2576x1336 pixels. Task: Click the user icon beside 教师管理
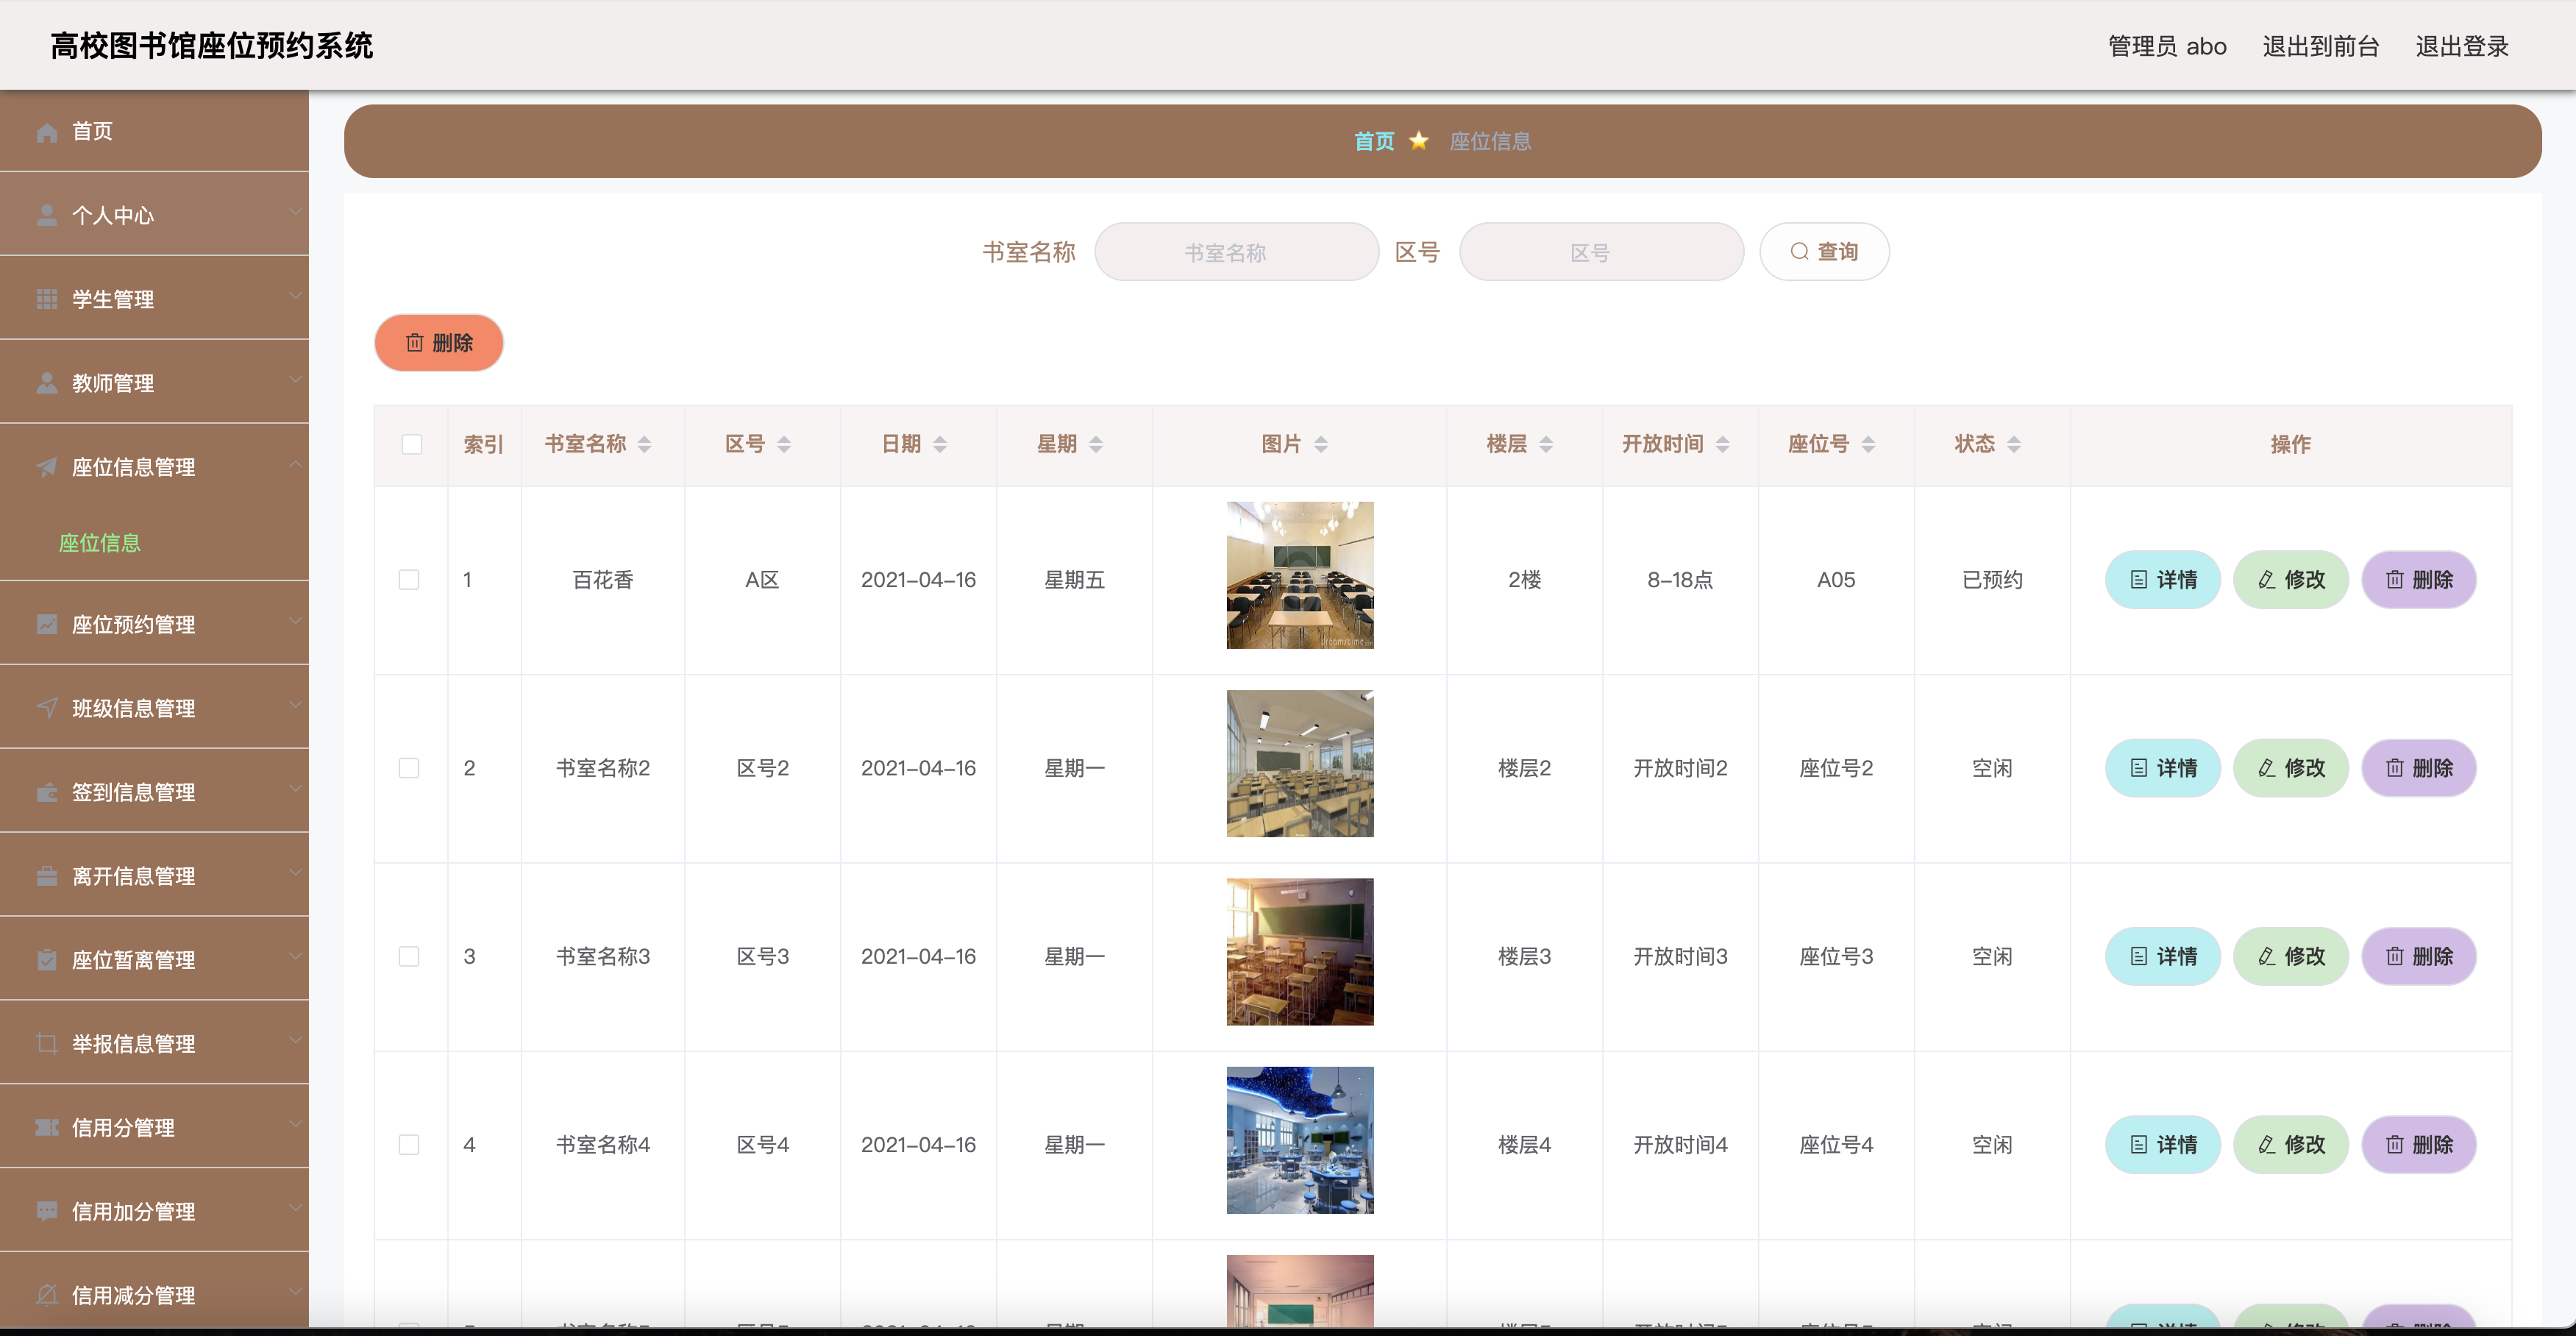[x=47, y=384]
